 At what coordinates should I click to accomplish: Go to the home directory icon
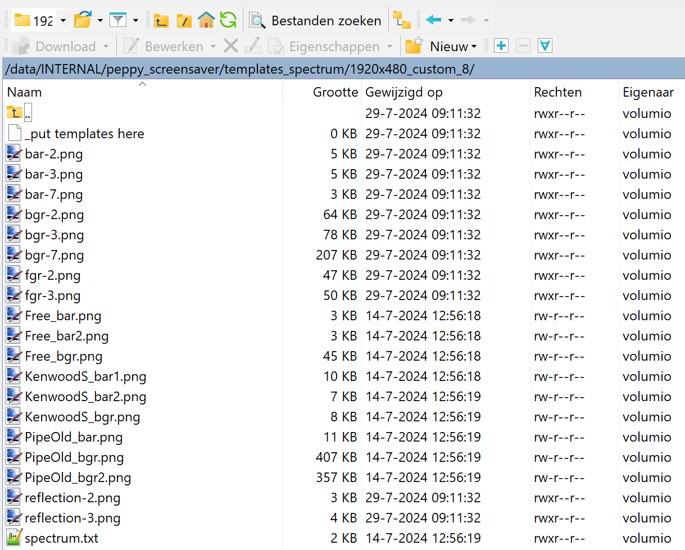coord(206,20)
